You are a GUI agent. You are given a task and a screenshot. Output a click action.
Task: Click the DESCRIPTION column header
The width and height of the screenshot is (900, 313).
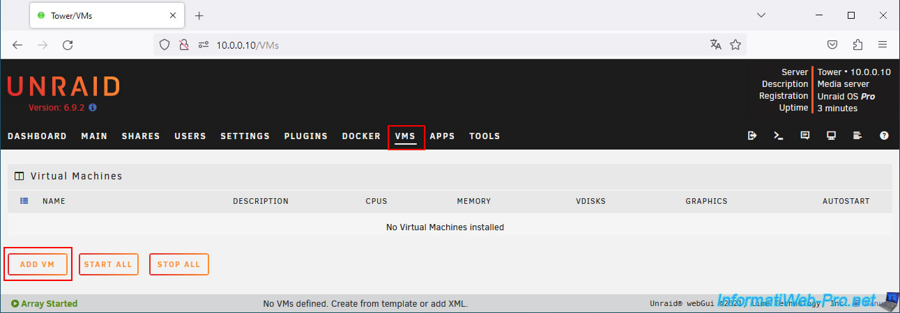click(261, 201)
